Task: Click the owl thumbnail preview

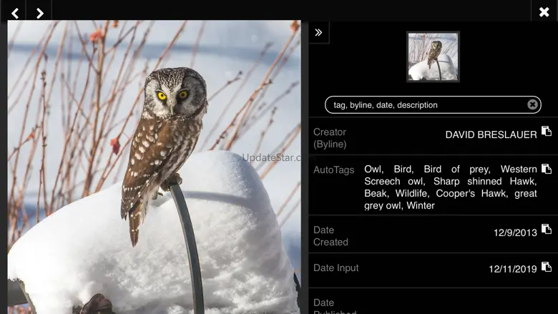Action: click(433, 57)
